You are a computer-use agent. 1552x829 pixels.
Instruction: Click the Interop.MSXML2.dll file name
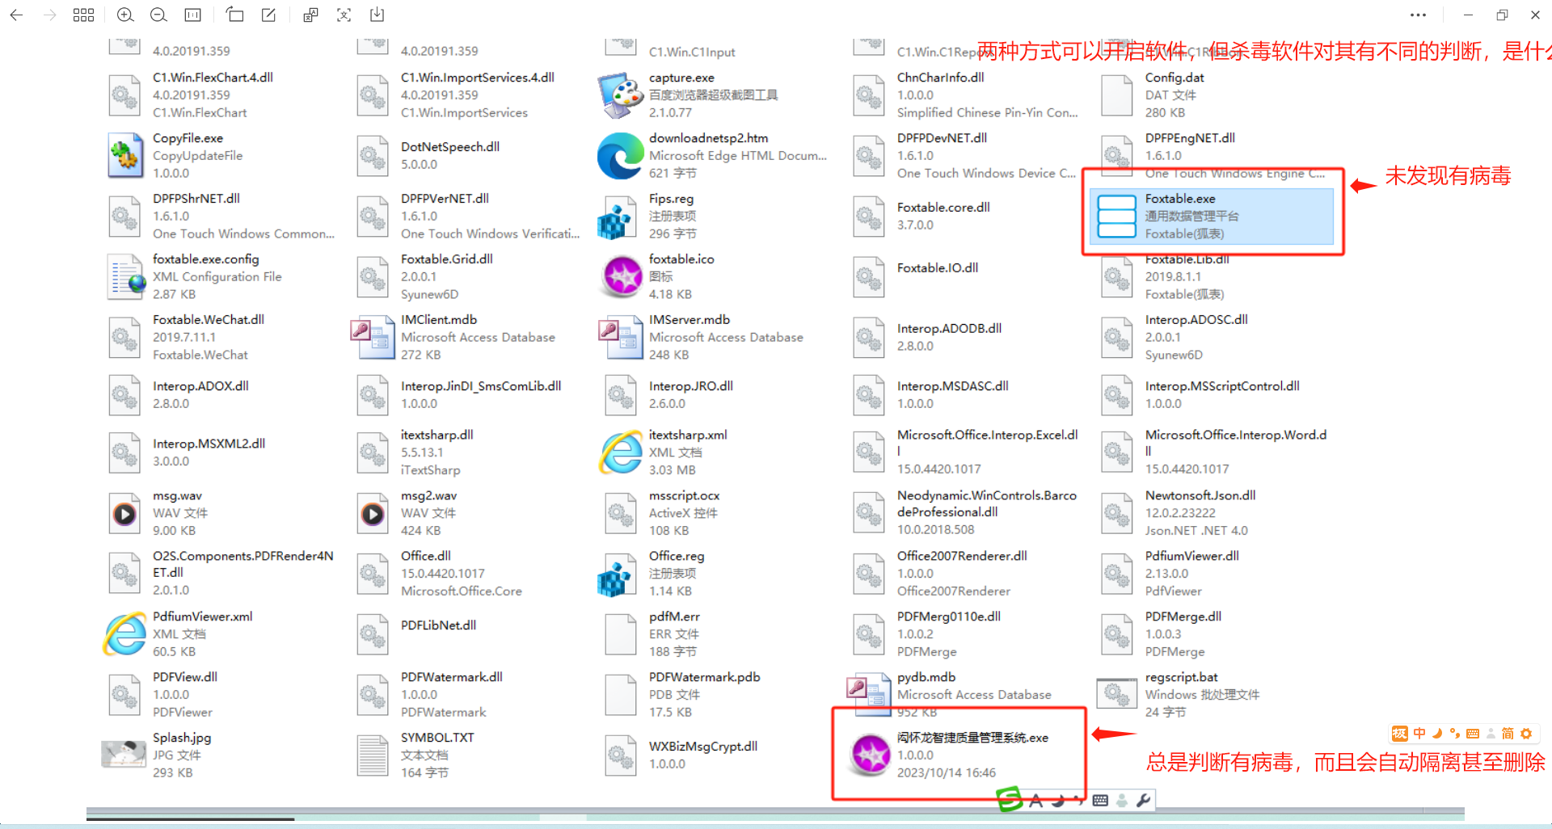(x=209, y=444)
